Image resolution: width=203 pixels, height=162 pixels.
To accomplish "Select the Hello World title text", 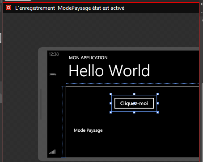I will tap(109, 70).
